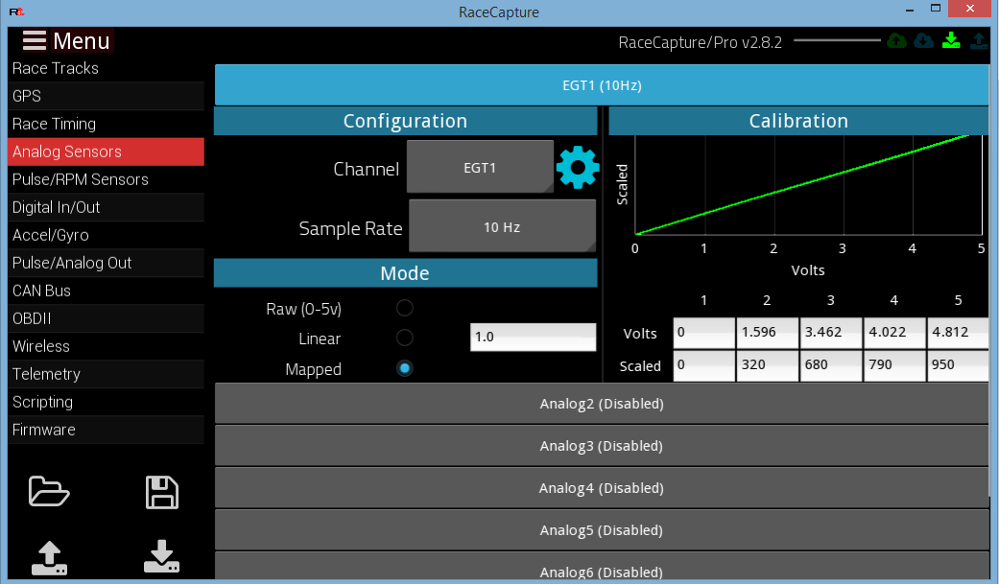This screenshot has width=999, height=584.
Task: Click the green calibration curve graph
Action: point(808,185)
